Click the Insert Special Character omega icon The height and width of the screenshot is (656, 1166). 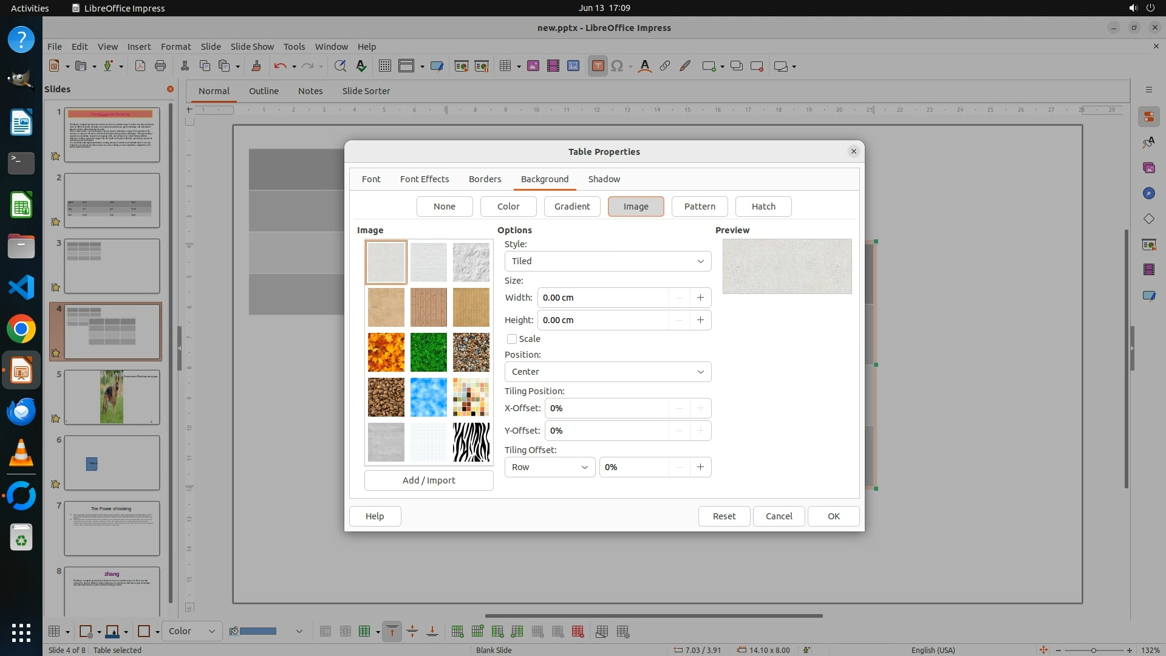click(x=617, y=66)
